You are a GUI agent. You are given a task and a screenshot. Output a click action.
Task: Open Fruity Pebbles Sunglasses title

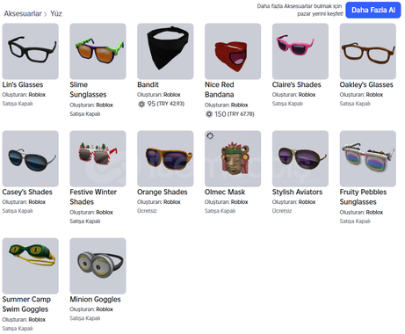point(363,197)
